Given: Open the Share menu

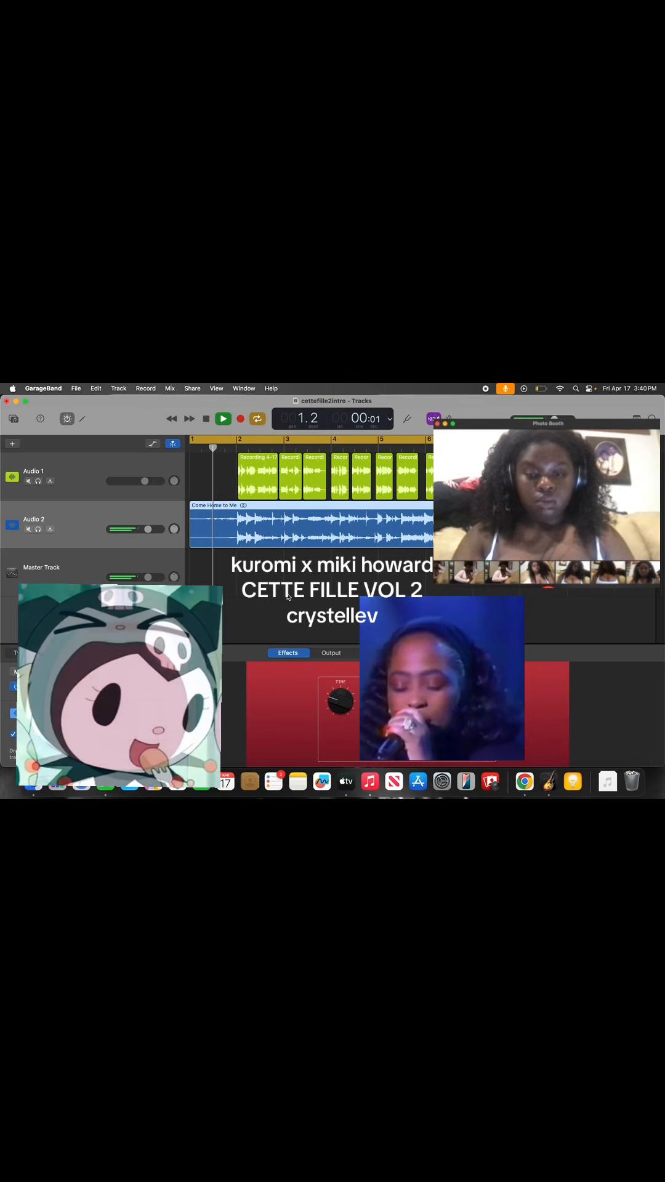Looking at the screenshot, I should tap(192, 388).
